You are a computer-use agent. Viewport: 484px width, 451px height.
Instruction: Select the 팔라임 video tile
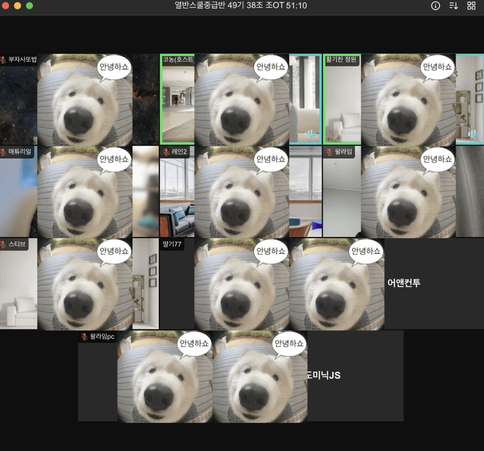point(403,191)
